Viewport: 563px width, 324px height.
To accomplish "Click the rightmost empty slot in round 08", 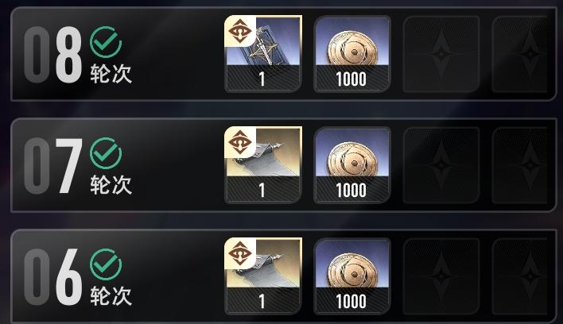I will click(520, 54).
